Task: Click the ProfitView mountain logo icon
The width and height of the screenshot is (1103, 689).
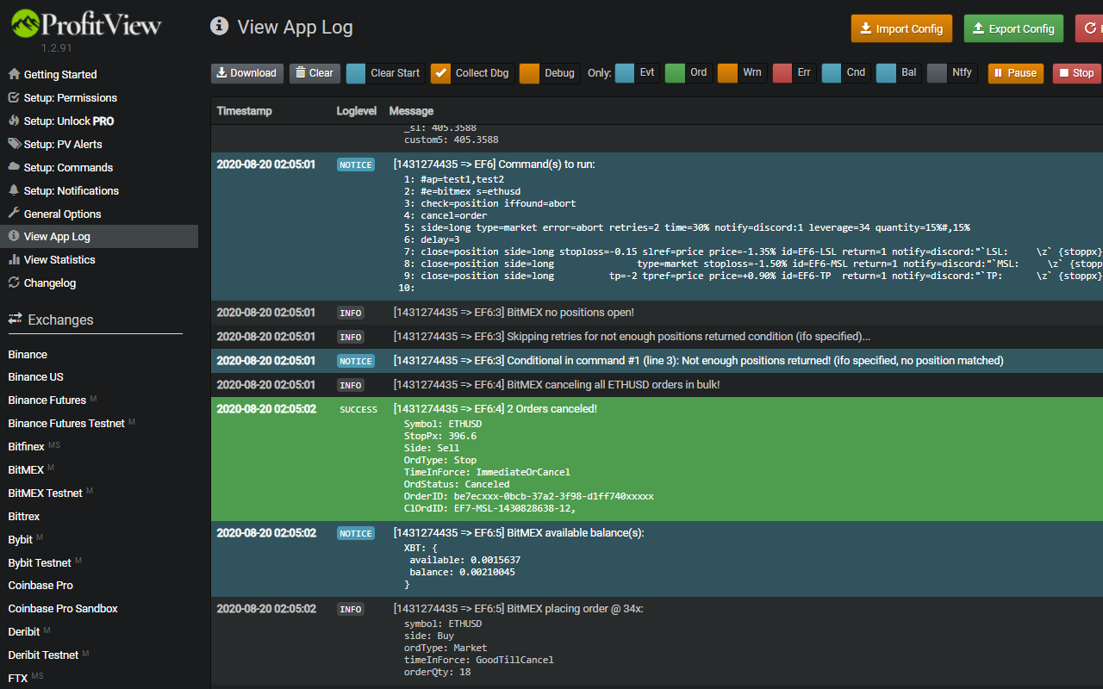Action: pos(24,23)
